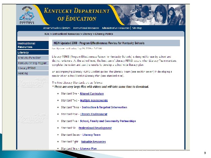Click the NEW Updated 2008 page heading
The image size is (211, 158).
pyautogui.click(x=116, y=43)
